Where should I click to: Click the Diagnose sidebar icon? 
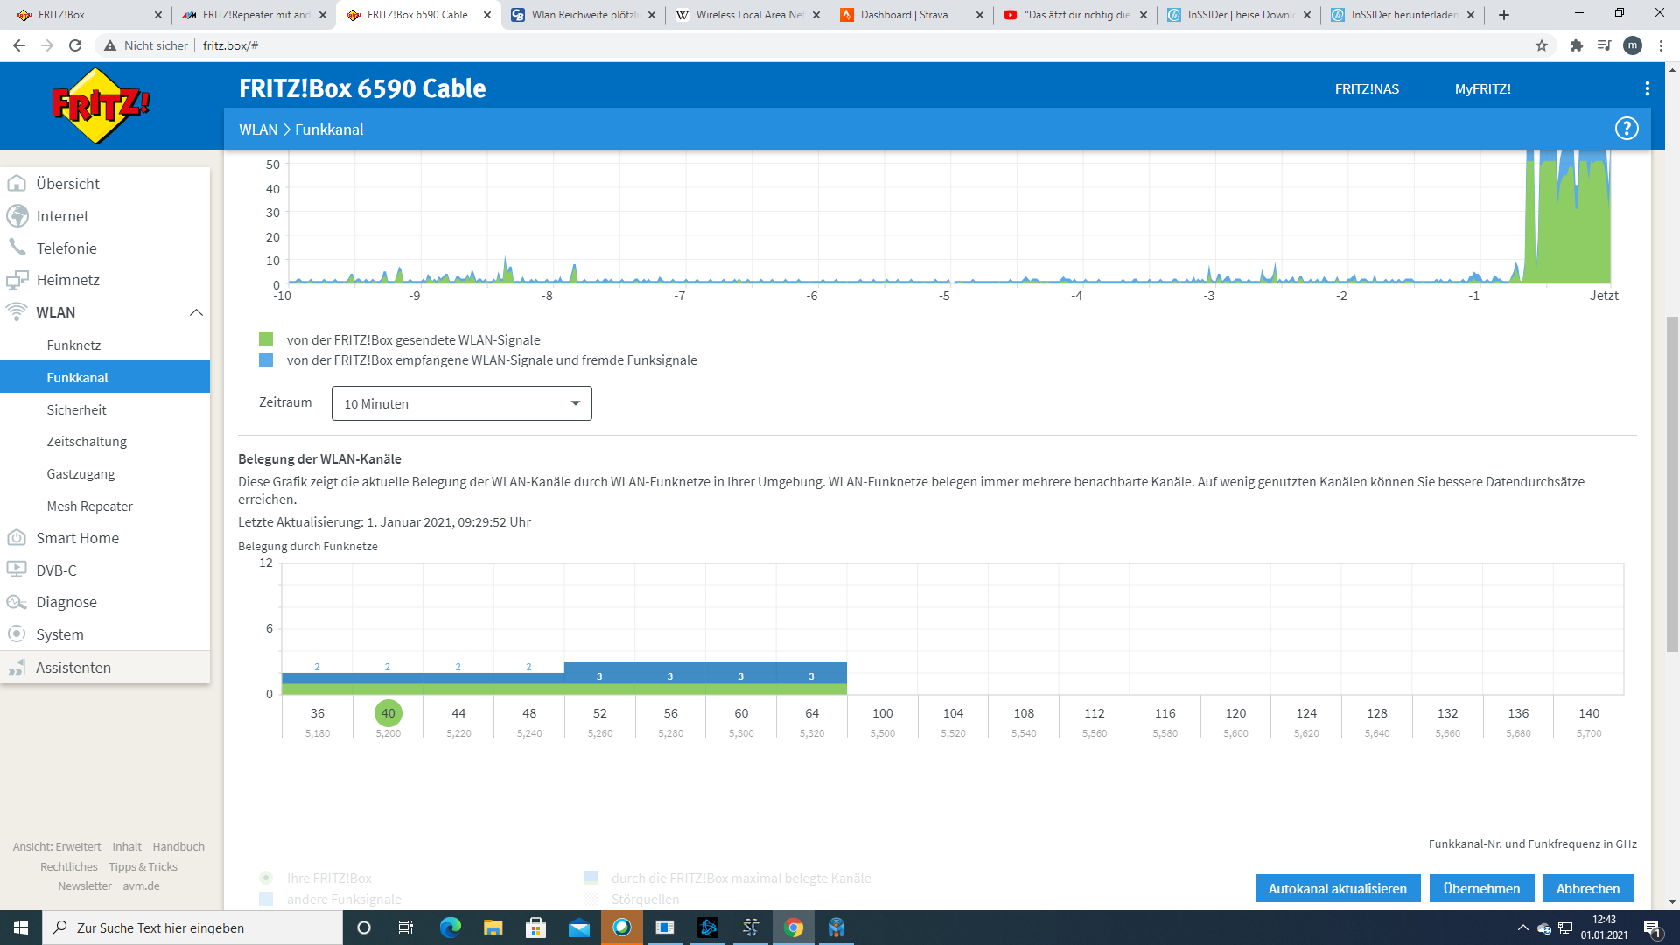[17, 602]
